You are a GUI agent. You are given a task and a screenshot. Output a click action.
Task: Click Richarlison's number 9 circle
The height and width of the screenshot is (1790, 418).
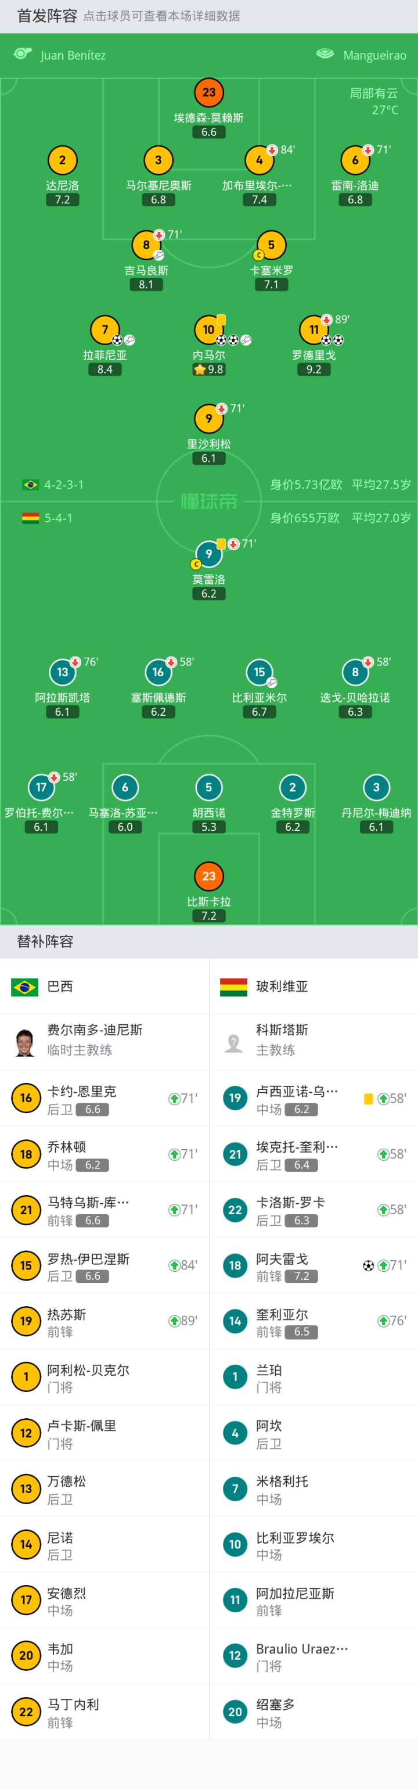209,419
